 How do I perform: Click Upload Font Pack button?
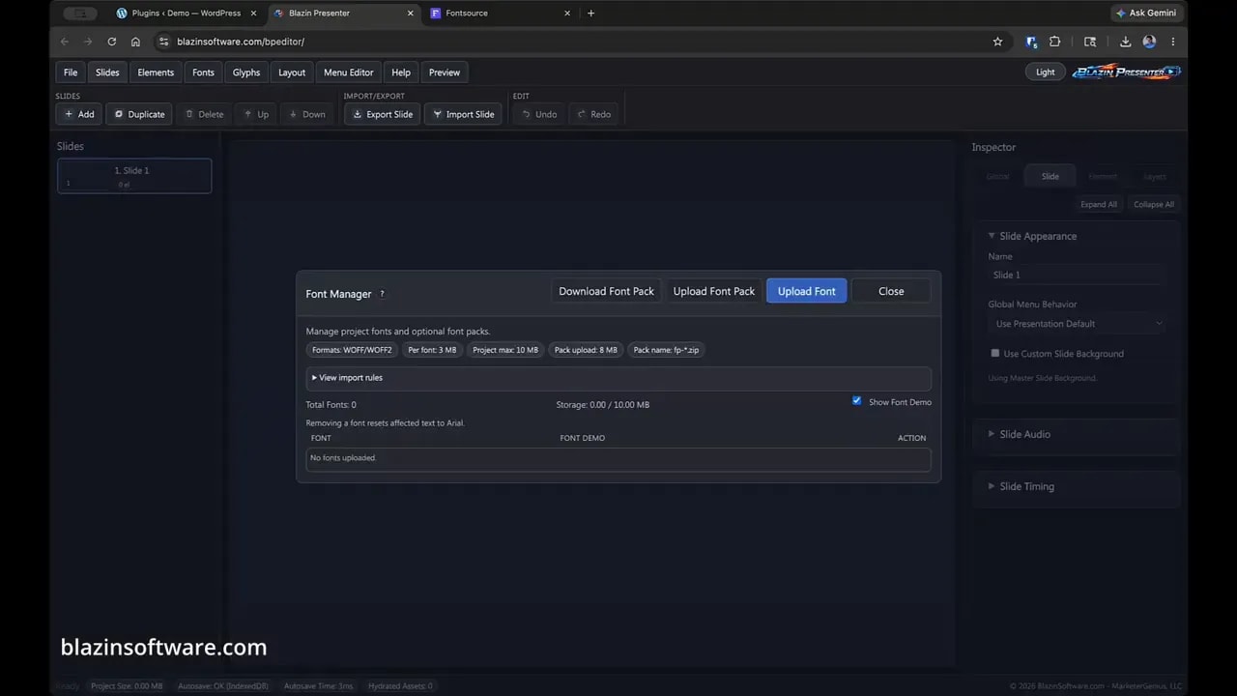714,291
